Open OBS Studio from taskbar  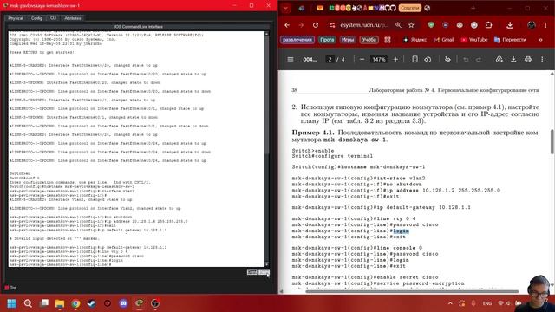point(155,303)
